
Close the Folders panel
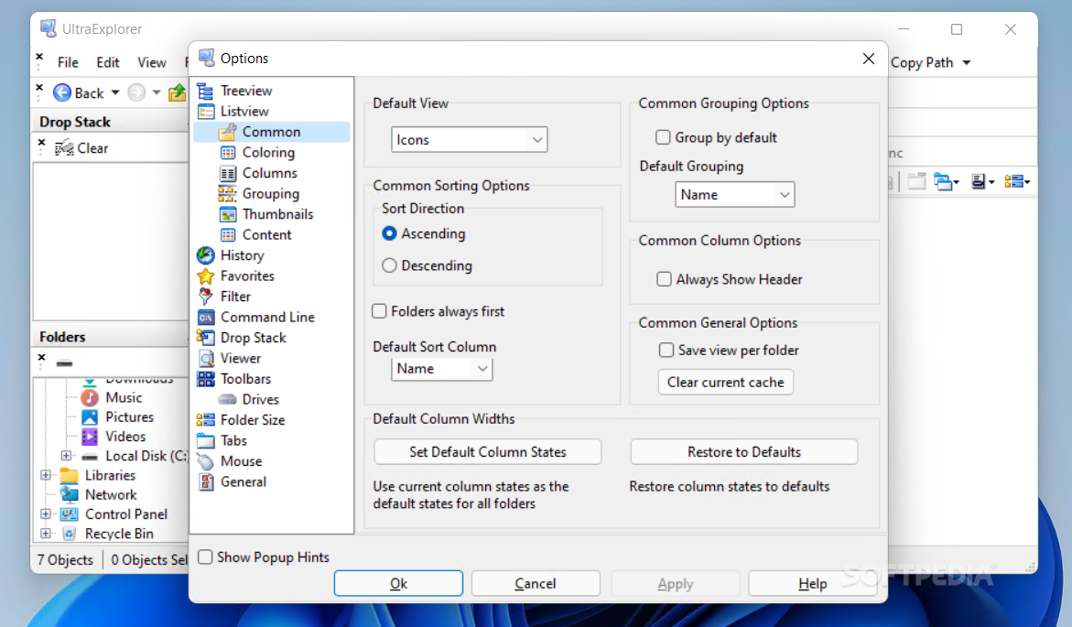click(x=42, y=357)
